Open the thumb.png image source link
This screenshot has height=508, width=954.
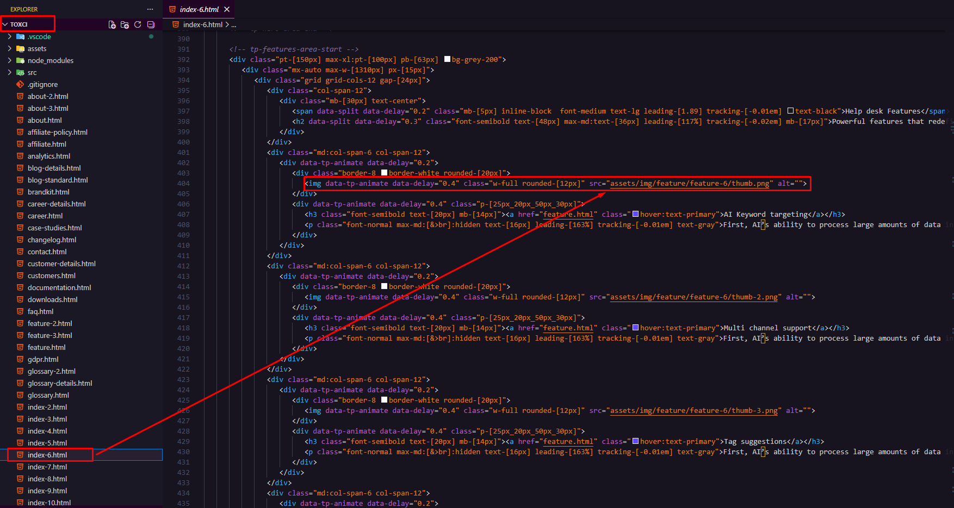[x=690, y=183]
